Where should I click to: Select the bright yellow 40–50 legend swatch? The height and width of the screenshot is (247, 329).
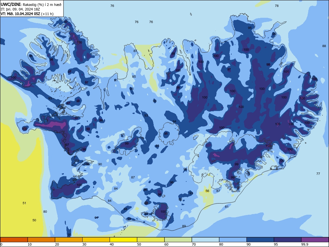[x=123, y=240]
